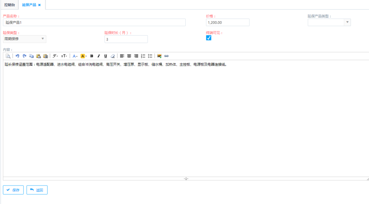
Task: Insert an image into the editor
Action: pyautogui.click(x=159, y=56)
